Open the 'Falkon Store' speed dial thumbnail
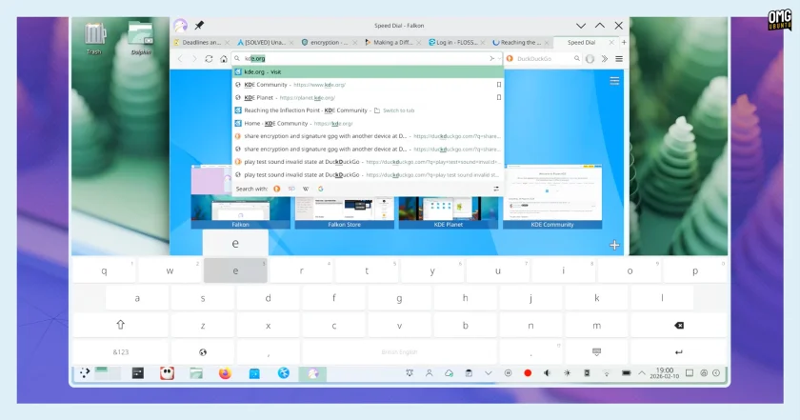 click(345, 212)
